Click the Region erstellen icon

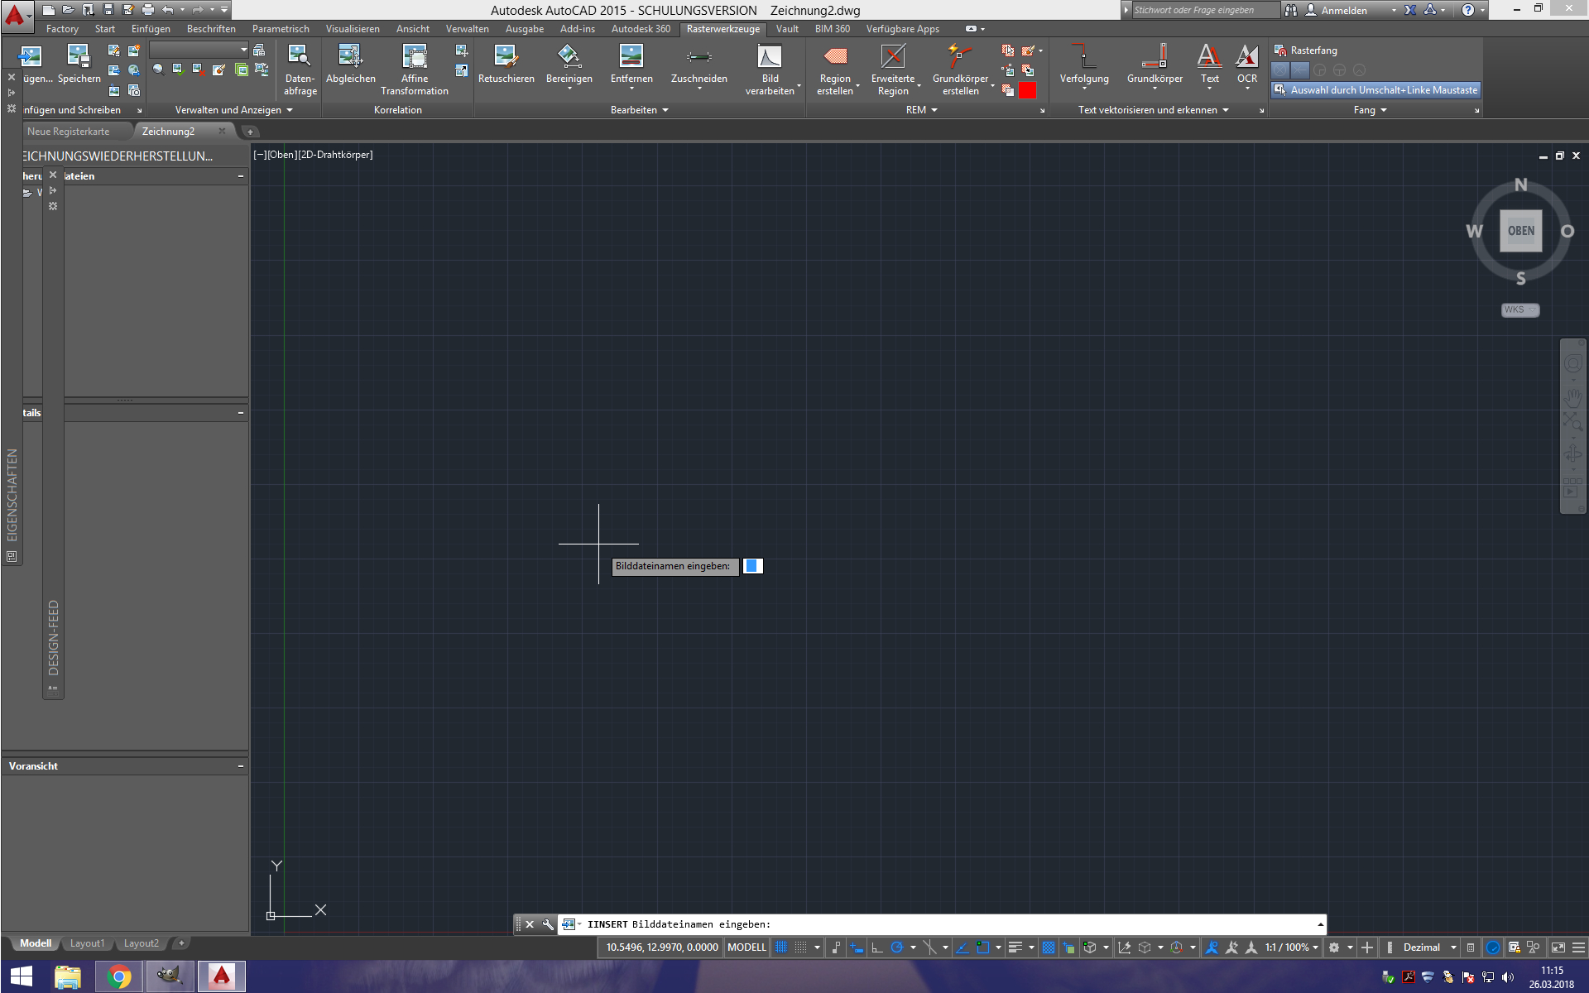click(835, 56)
